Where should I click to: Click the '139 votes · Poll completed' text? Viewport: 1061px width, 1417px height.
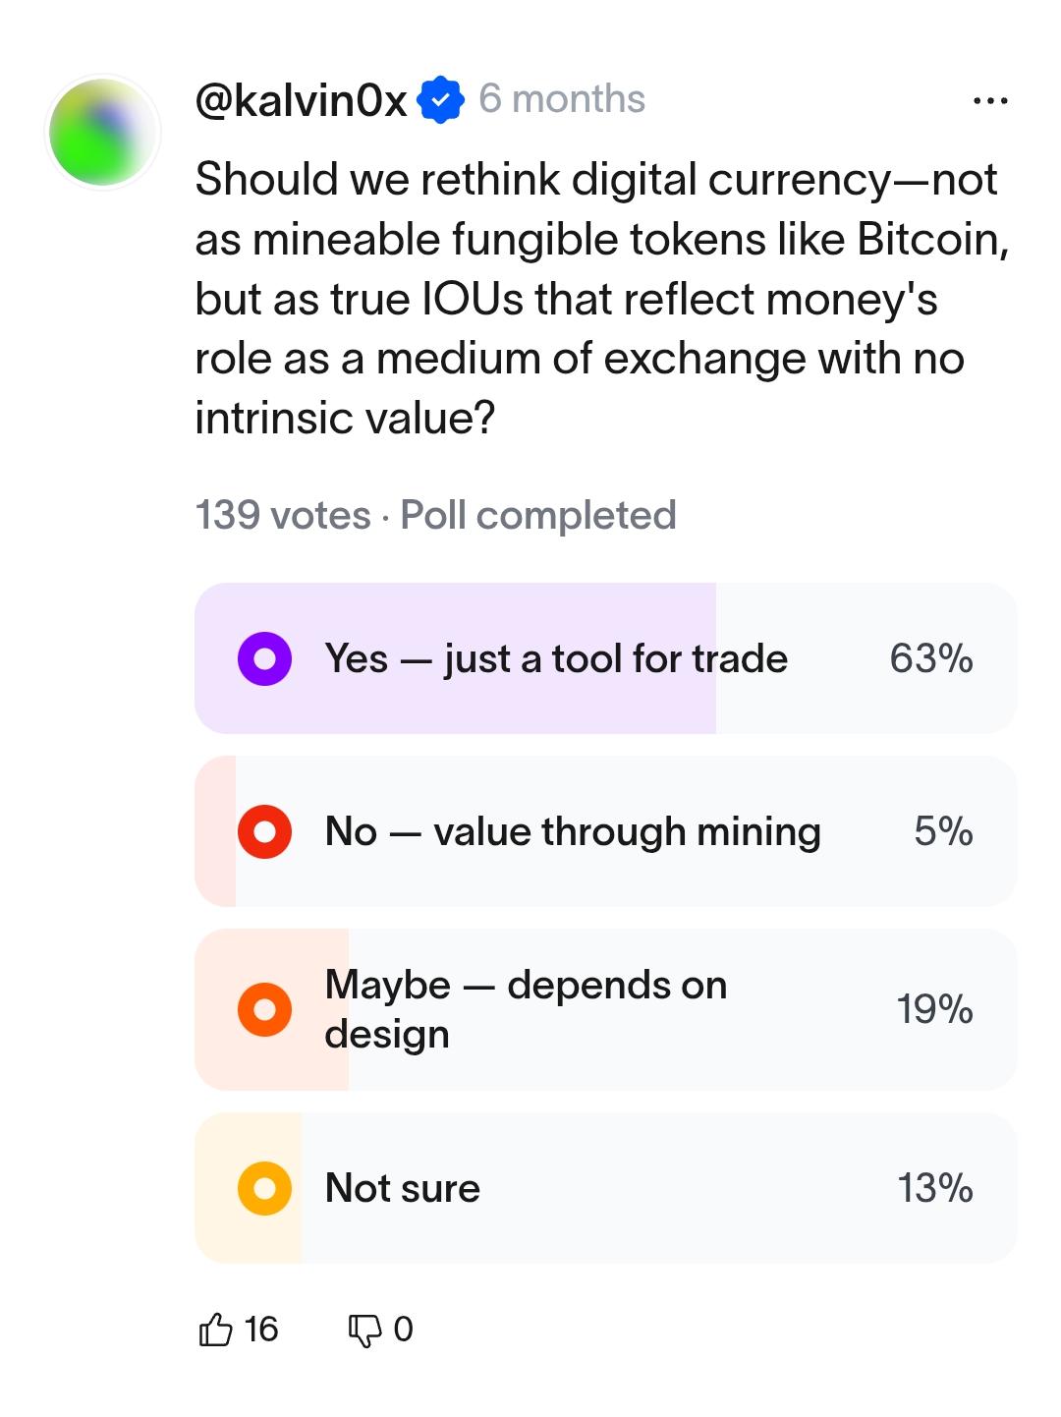point(435,515)
